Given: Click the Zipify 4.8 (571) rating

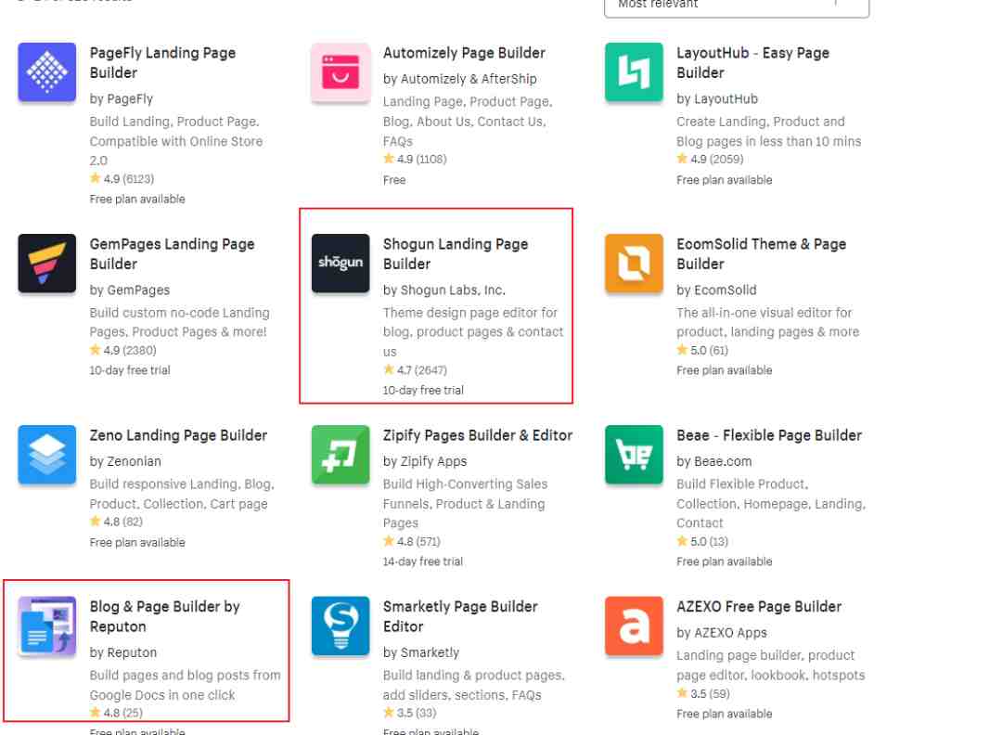Looking at the screenshot, I should (412, 541).
